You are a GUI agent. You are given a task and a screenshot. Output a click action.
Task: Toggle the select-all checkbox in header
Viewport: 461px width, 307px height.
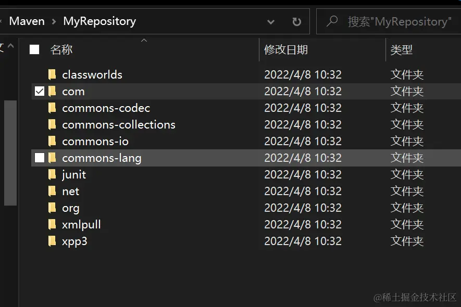point(34,49)
